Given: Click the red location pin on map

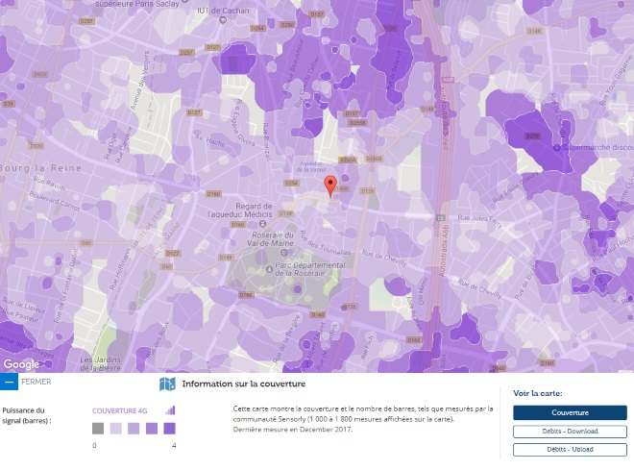Looking at the screenshot, I should pyautogui.click(x=330, y=186).
